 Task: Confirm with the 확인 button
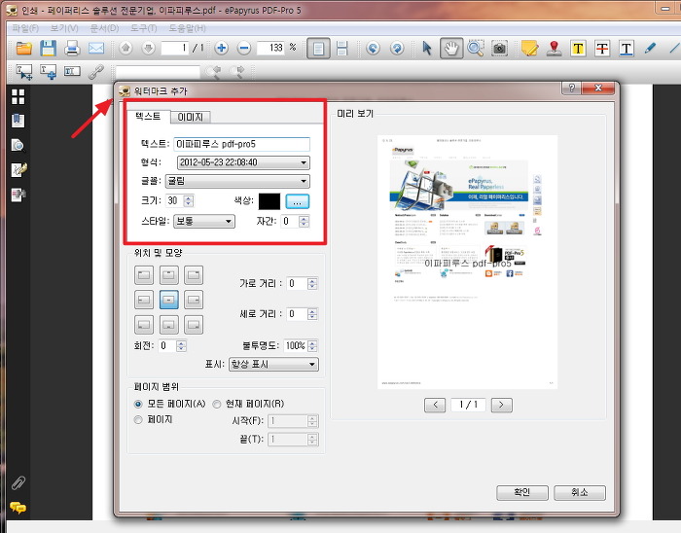pyautogui.click(x=522, y=492)
